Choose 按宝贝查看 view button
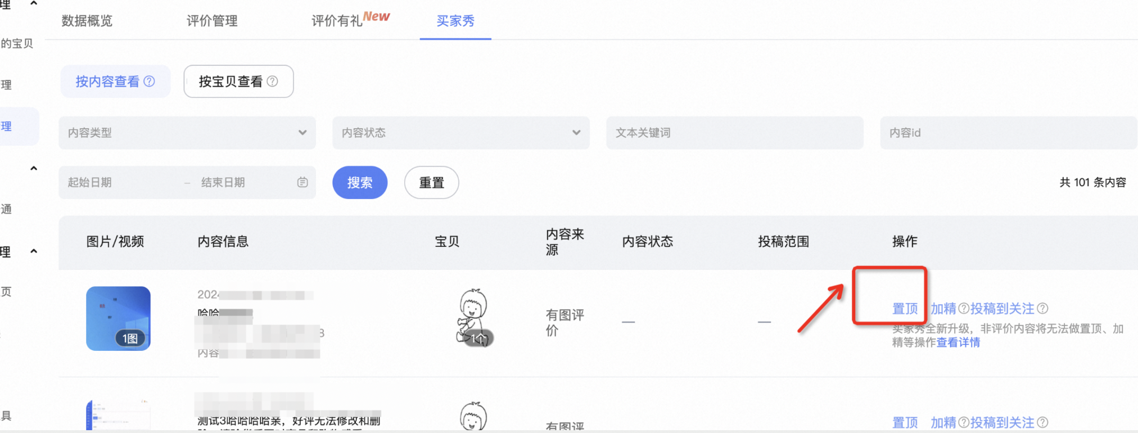 tap(238, 82)
